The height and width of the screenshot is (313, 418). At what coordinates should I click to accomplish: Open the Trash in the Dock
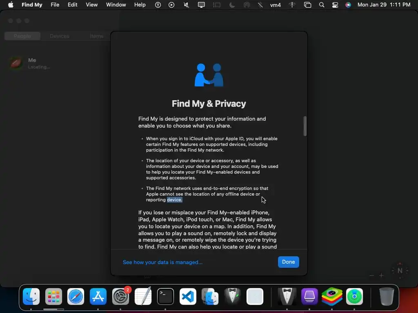coord(387,296)
